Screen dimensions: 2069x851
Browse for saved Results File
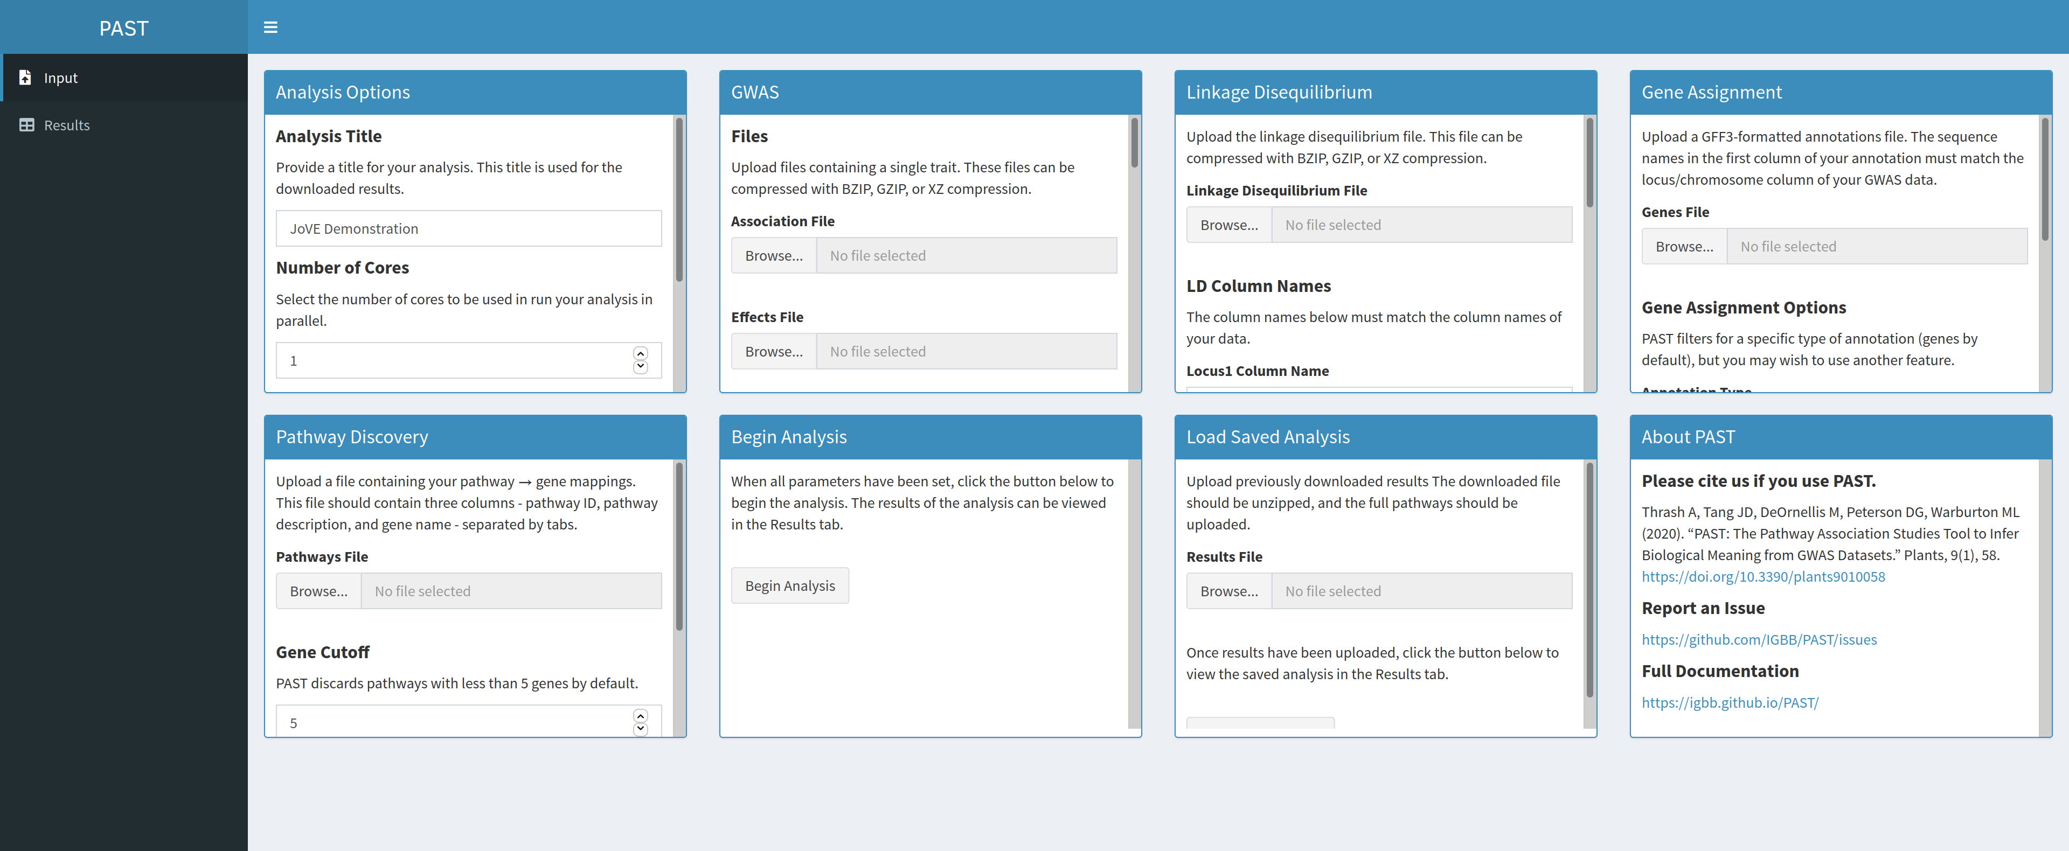pos(1229,591)
